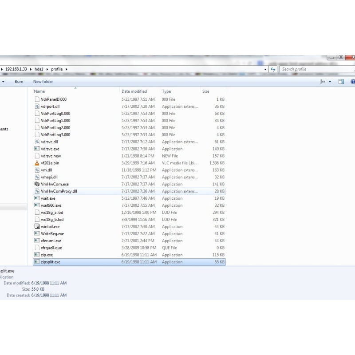
Task: Select the wintail.exe file icon
Action: click(x=37, y=227)
